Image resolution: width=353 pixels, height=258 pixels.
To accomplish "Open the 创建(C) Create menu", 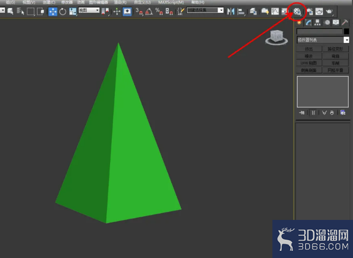I will 49,3.
